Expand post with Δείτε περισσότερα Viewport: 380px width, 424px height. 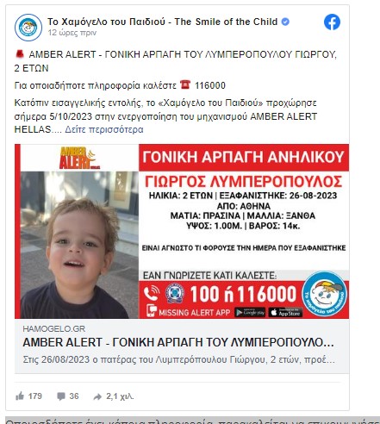click(104, 129)
